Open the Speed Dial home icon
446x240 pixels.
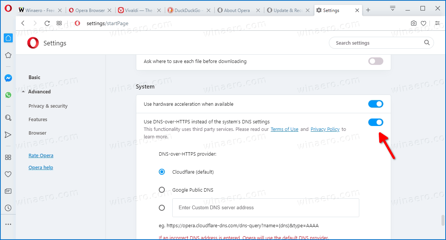8,38
